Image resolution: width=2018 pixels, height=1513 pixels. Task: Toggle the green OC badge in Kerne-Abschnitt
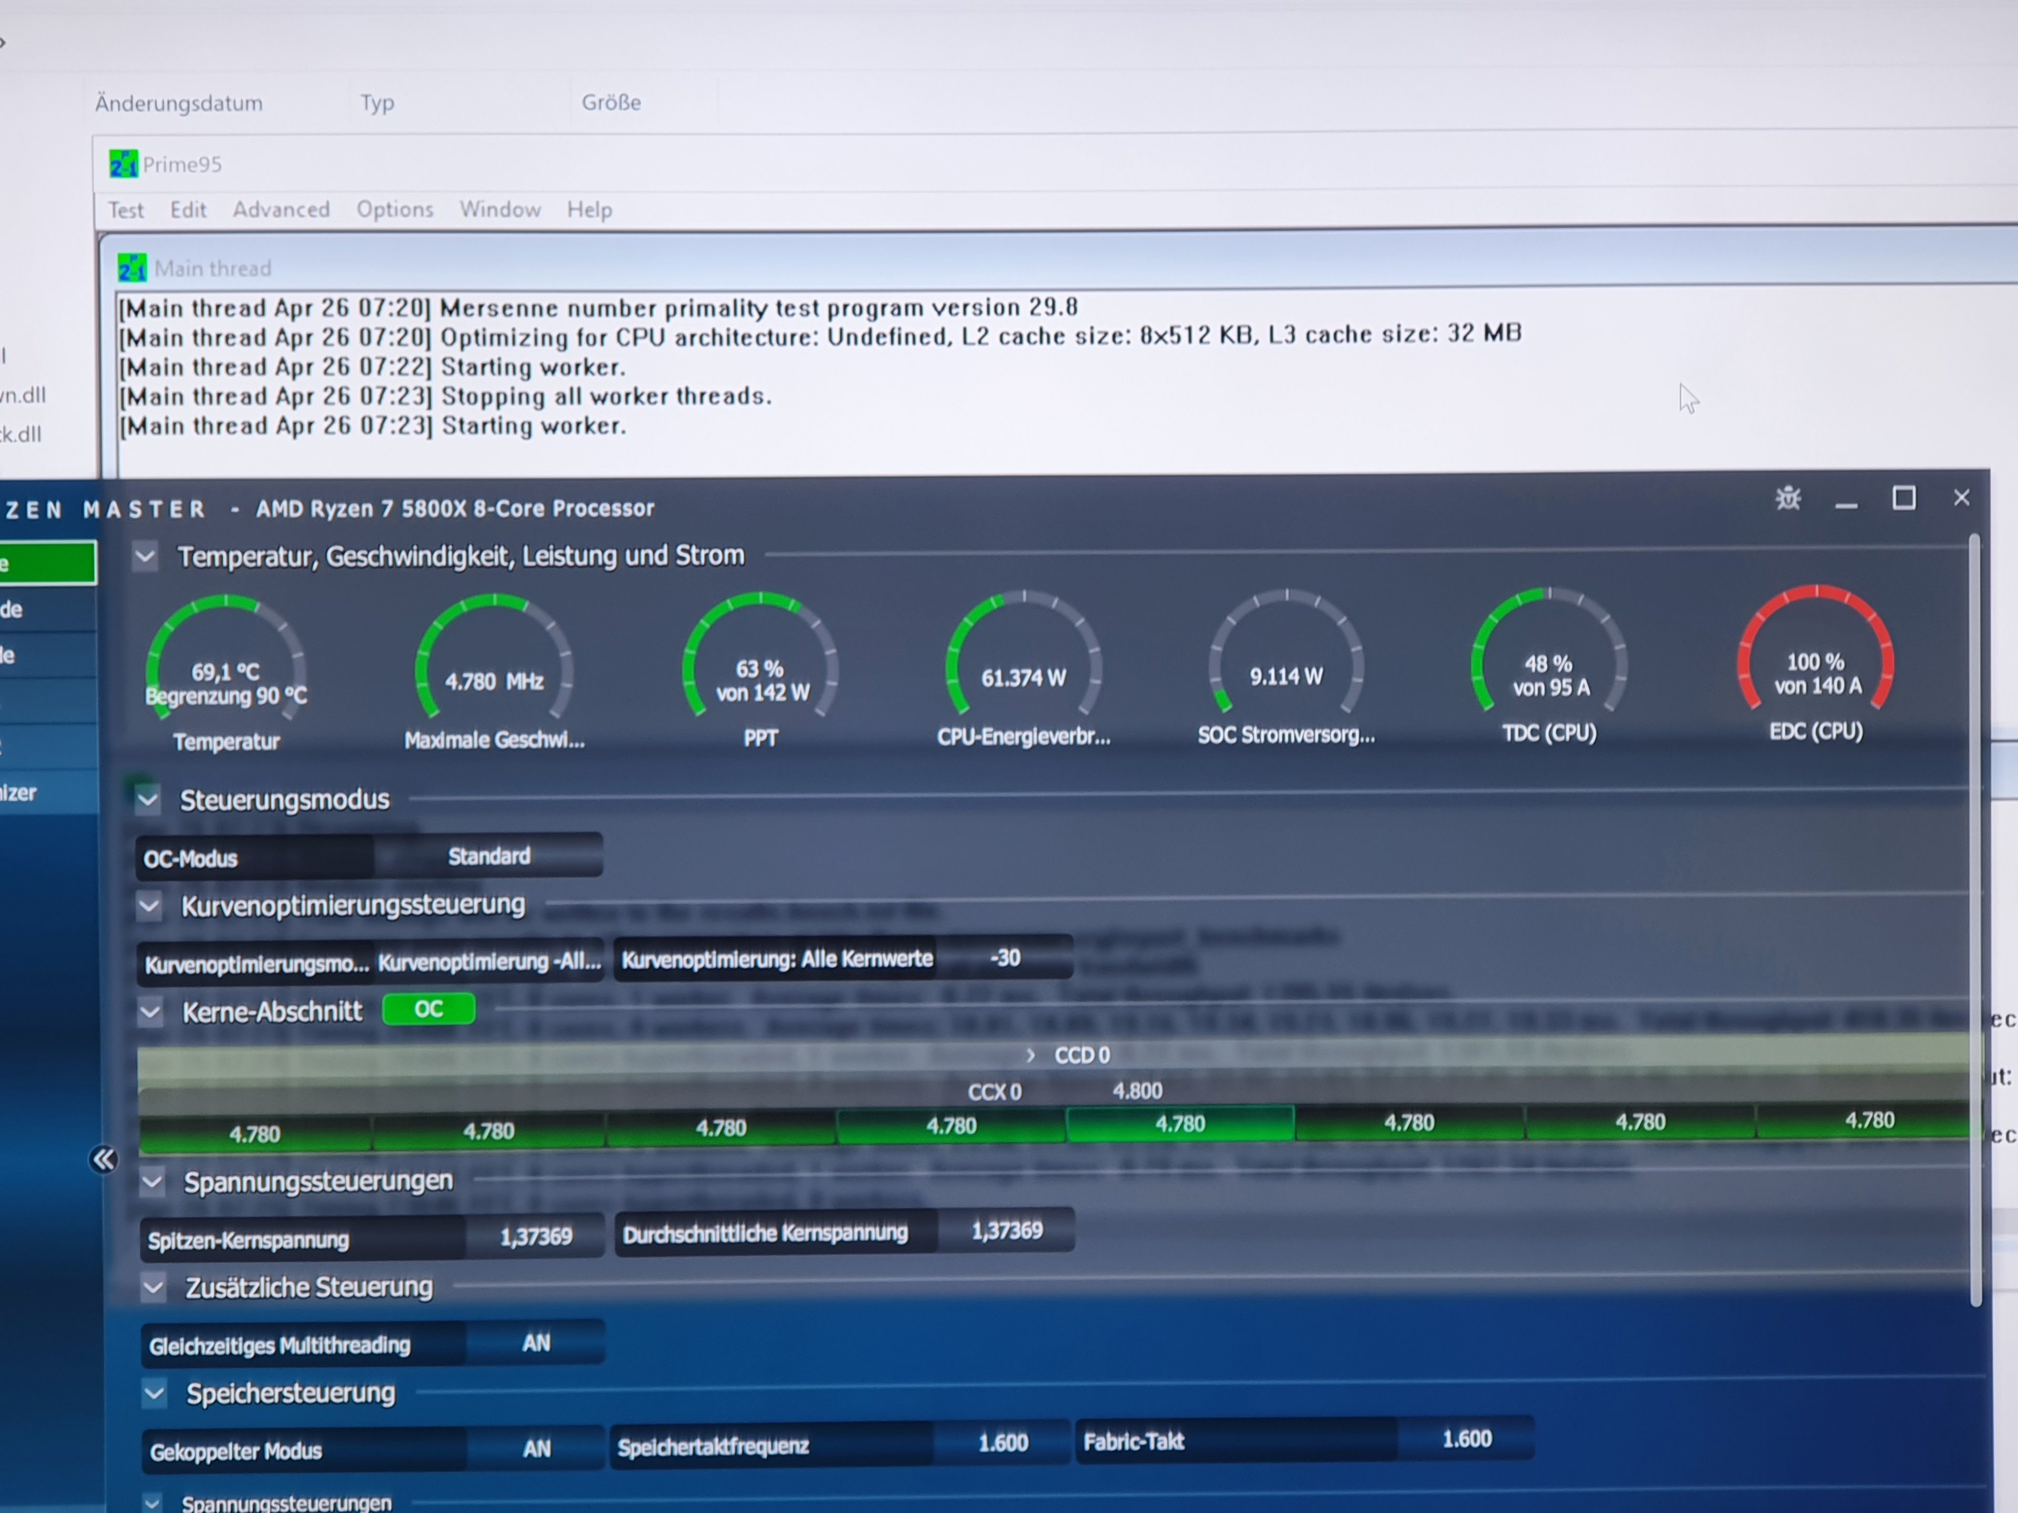(428, 1009)
